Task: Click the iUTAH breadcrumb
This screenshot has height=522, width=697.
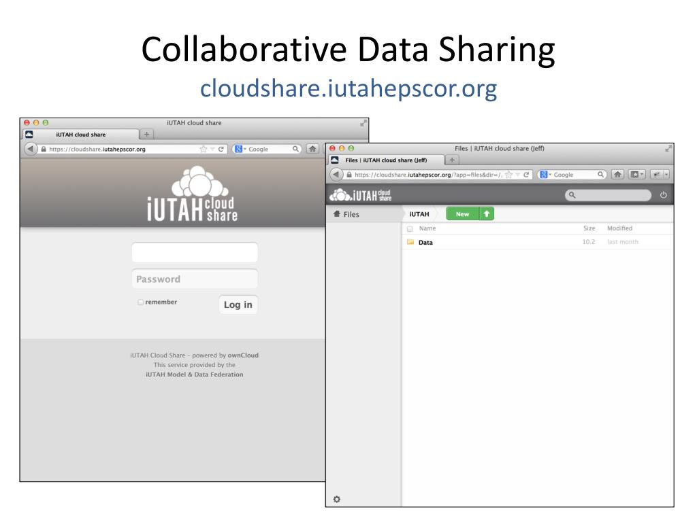Action: (x=419, y=214)
